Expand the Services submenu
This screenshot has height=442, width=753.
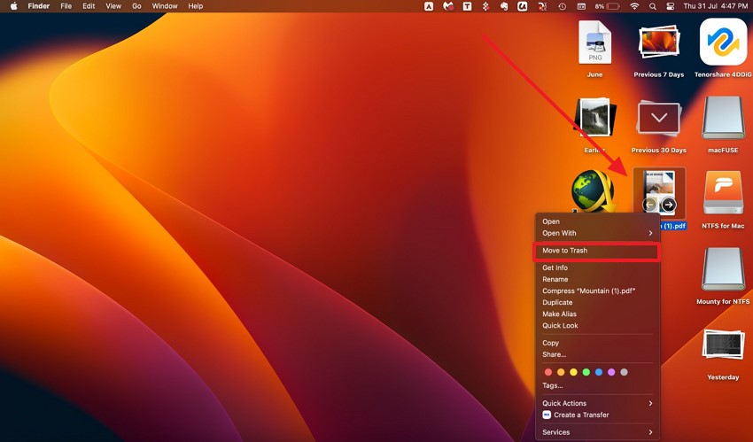(597, 432)
